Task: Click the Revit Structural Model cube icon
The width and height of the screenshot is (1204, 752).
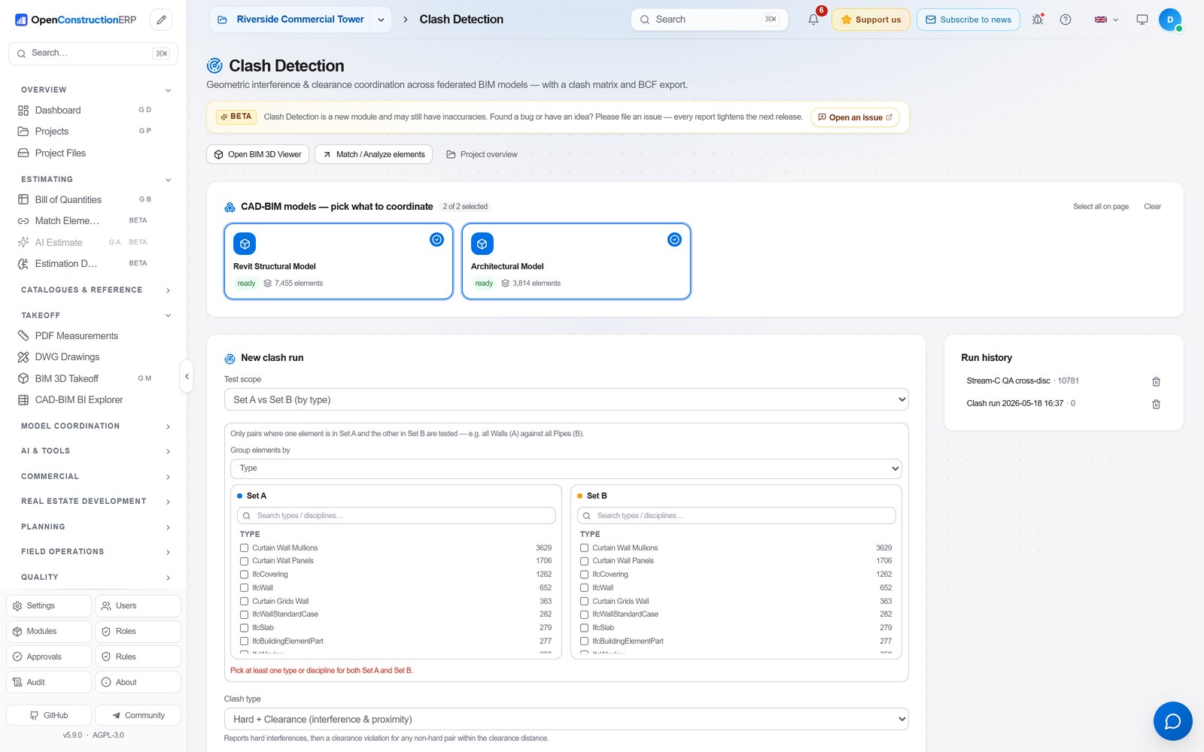Action: (245, 244)
